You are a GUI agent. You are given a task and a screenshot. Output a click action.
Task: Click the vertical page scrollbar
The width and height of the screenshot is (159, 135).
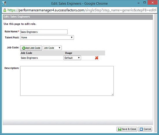[x=156, y=73]
